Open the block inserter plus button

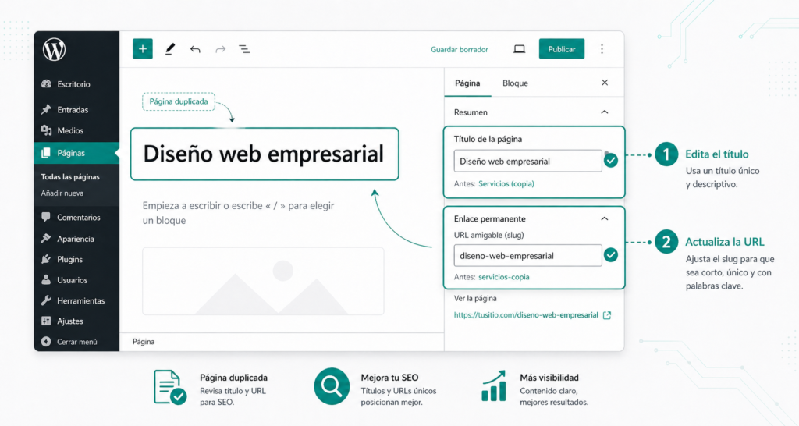(x=143, y=49)
